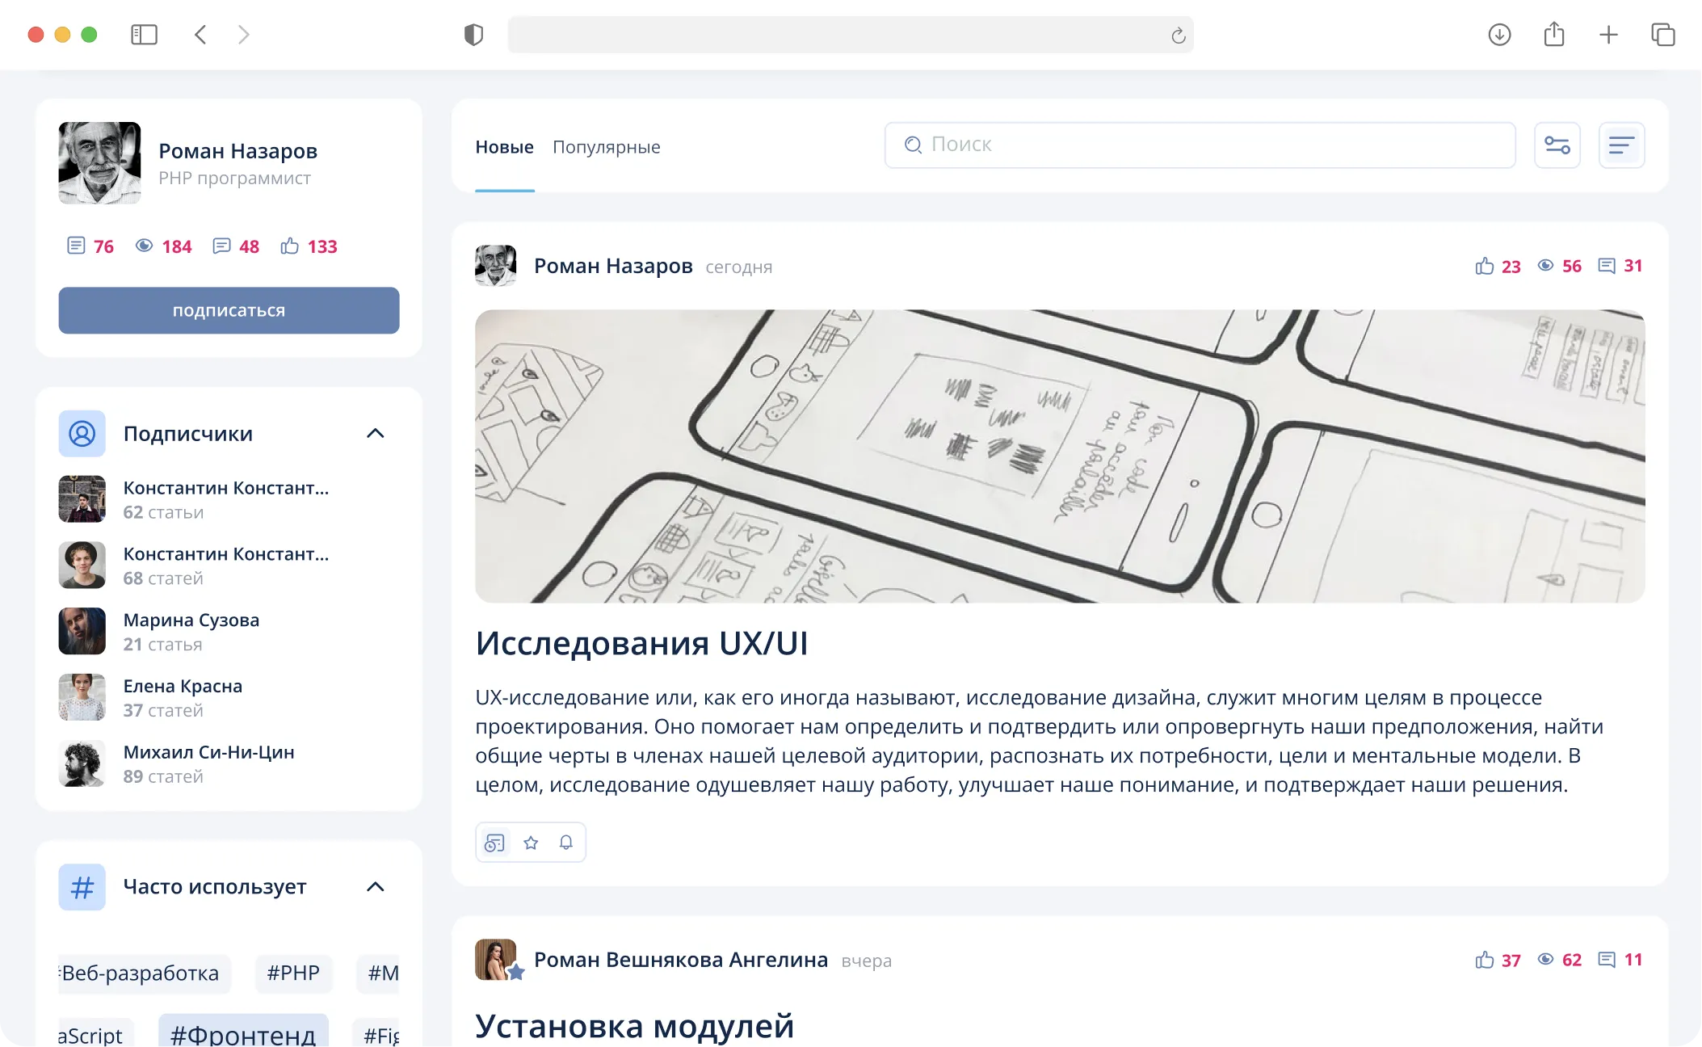Select the Новые tab

tap(504, 147)
